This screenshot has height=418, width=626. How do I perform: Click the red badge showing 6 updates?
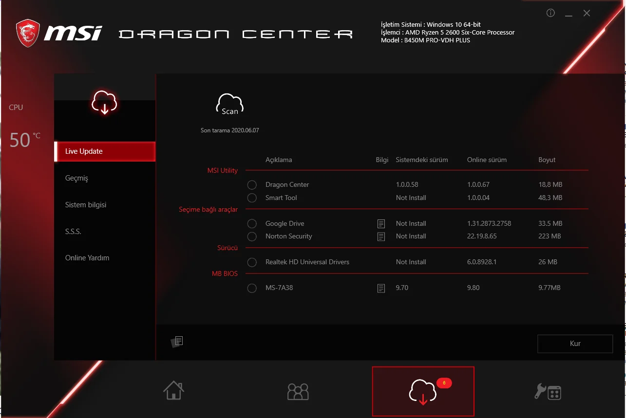pos(444,383)
